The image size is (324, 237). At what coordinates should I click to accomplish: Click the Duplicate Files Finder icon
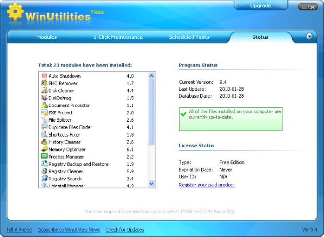pyautogui.click(x=44, y=127)
